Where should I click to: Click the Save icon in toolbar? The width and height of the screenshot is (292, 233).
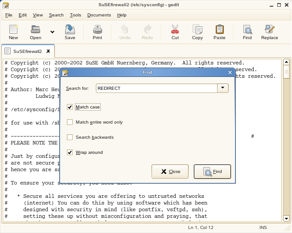[70, 30]
